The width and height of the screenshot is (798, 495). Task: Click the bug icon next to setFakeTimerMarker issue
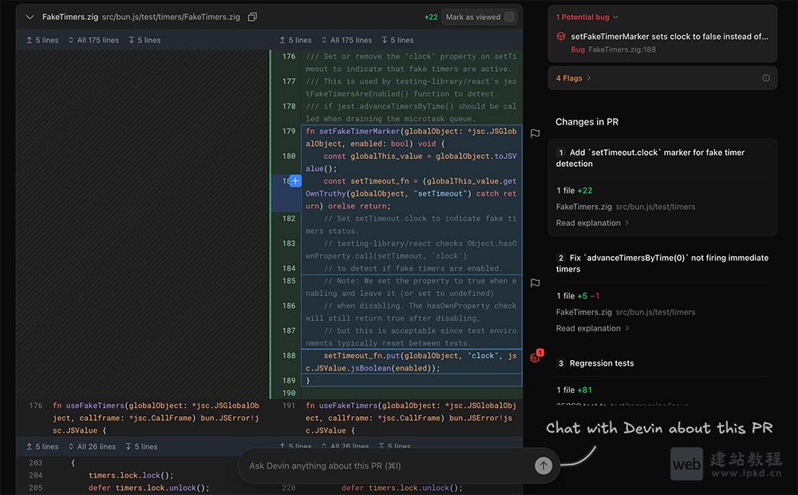561,37
